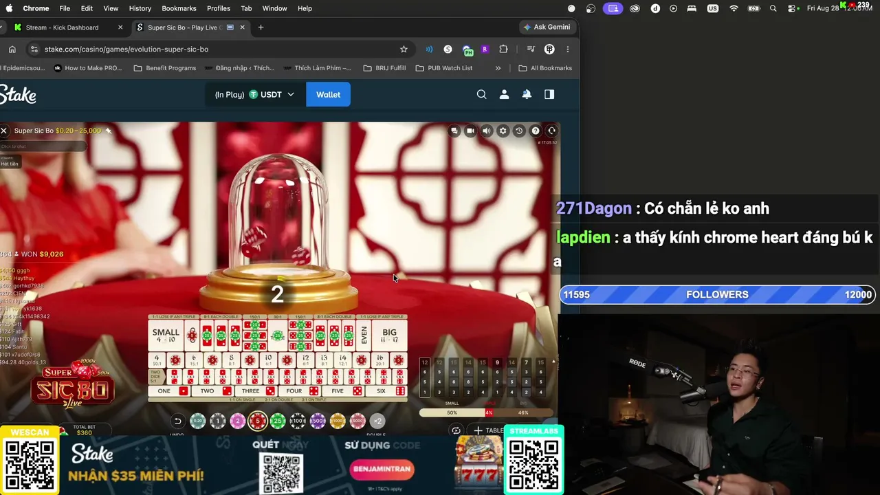
Task: Open a new Chrome tab
Action: pyautogui.click(x=261, y=27)
